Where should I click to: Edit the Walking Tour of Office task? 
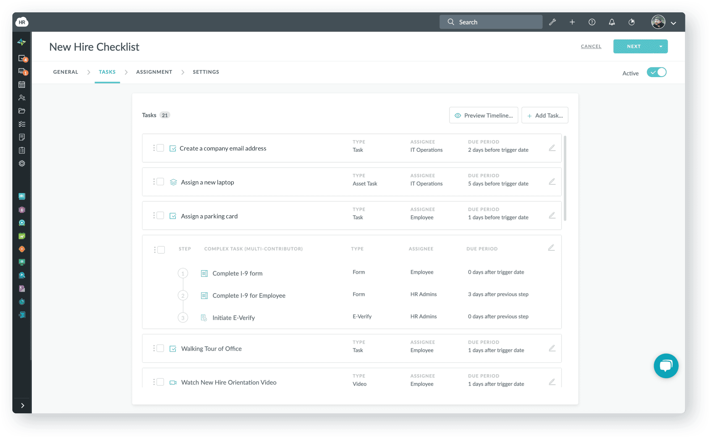pyautogui.click(x=552, y=348)
